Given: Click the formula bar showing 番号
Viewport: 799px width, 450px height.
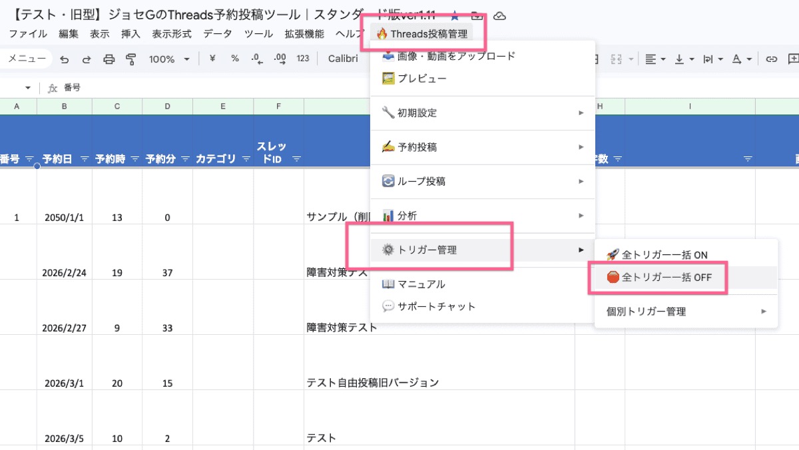Looking at the screenshot, I should [x=426, y=87].
